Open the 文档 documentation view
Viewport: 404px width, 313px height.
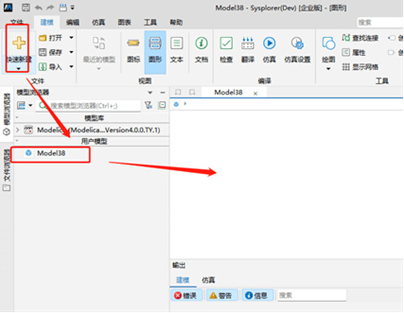click(x=202, y=50)
